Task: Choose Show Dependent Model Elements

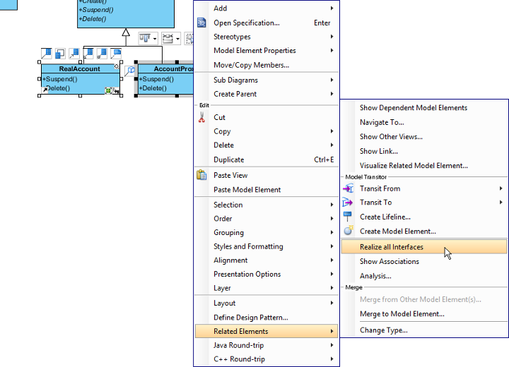Action: coord(424,108)
